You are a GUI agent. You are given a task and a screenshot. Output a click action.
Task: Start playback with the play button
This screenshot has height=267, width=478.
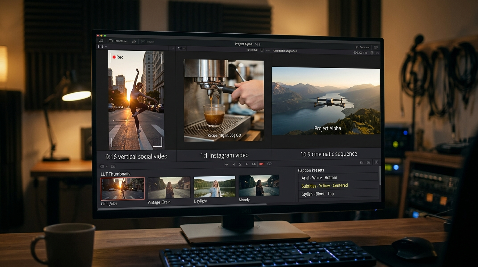pos(247,164)
